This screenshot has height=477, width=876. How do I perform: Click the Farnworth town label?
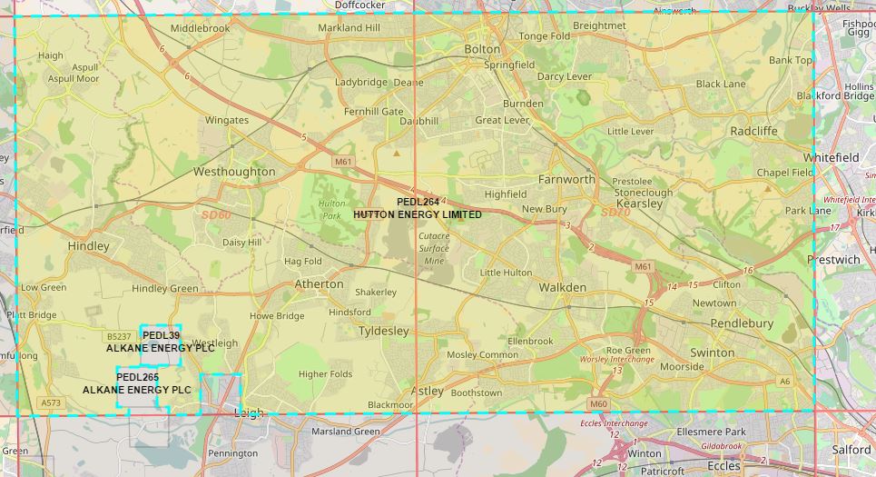566,179
